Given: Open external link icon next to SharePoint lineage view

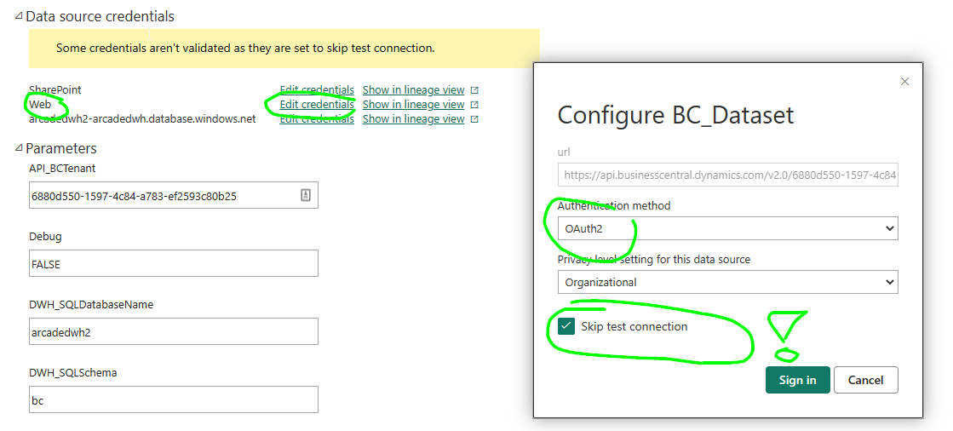Looking at the screenshot, I should [474, 90].
